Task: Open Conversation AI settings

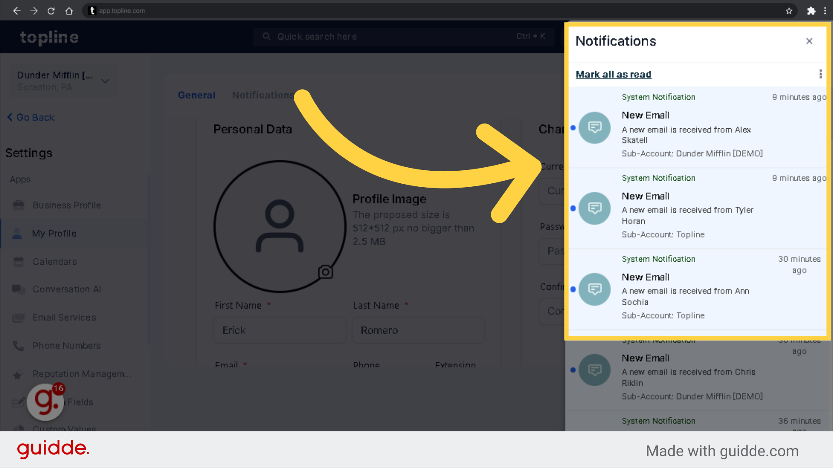Action: [x=67, y=289]
